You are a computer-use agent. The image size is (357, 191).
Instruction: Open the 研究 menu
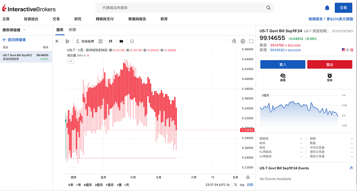pos(78,19)
